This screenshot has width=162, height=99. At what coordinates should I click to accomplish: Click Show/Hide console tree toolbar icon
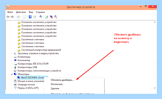pos(18,17)
